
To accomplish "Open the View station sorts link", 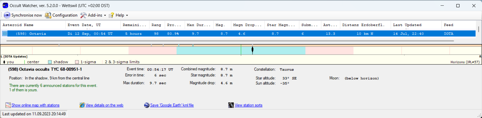I will click(x=248, y=105).
